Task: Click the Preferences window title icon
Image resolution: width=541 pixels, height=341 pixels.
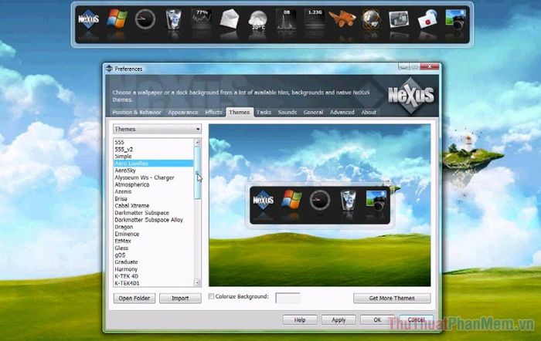Action: [x=110, y=69]
